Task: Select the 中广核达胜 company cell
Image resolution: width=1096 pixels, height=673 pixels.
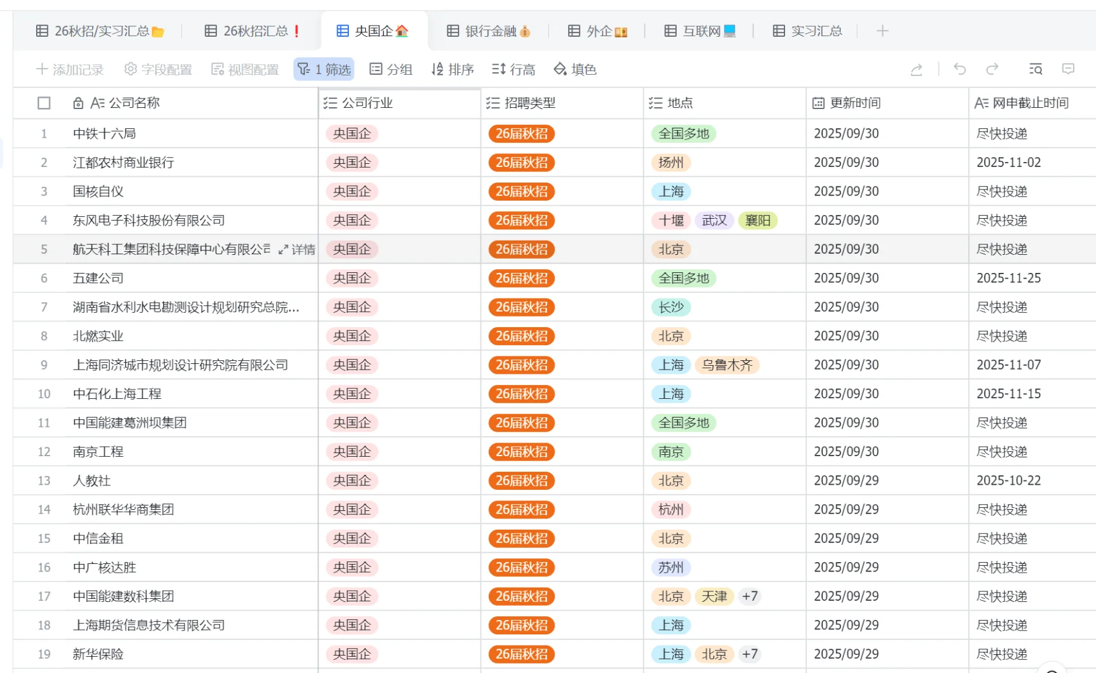Action: 193,568
